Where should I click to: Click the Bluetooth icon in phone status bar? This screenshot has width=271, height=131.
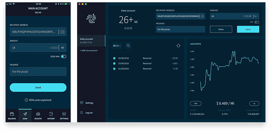58,4
